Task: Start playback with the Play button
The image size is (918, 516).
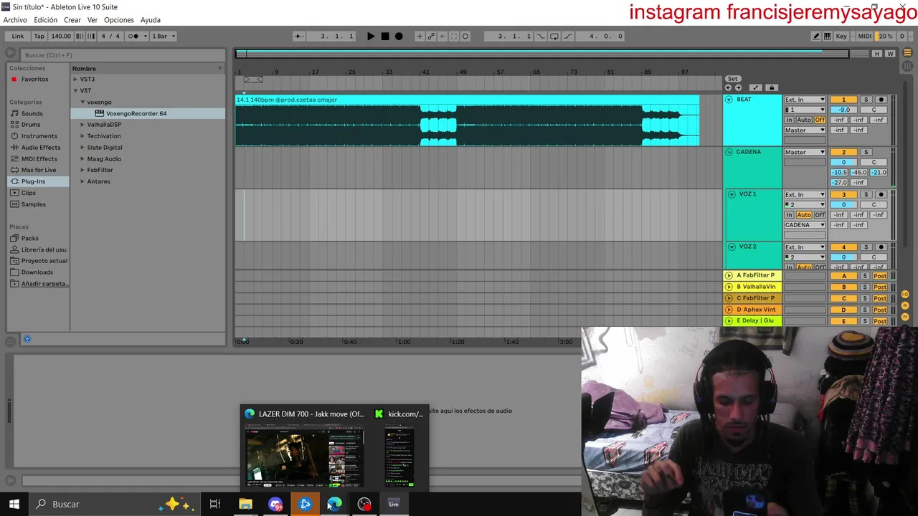Action: [x=371, y=37]
